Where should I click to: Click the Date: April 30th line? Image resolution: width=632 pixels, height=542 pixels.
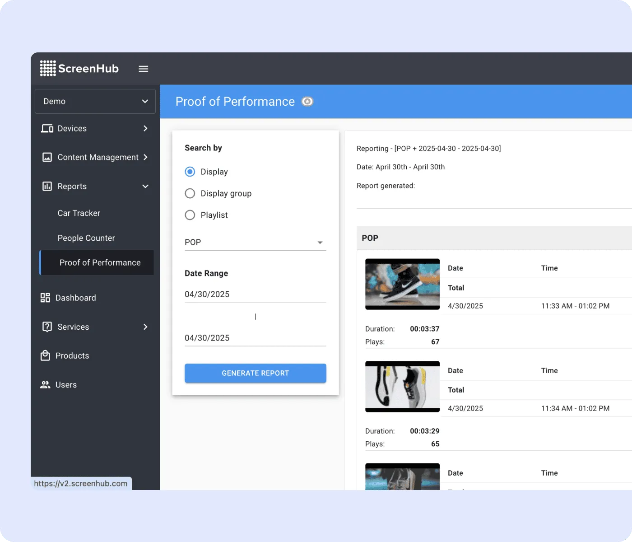tap(400, 167)
